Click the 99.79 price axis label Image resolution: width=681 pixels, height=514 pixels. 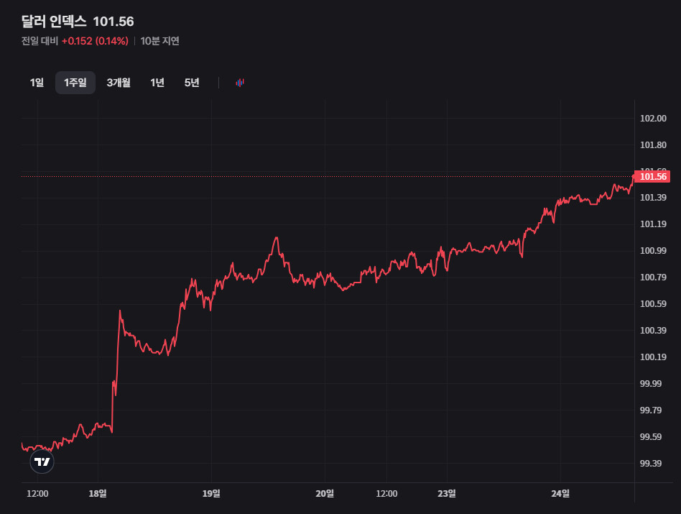(x=651, y=410)
